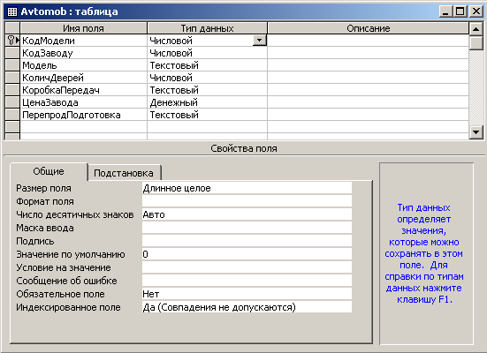Image resolution: width=487 pixels, height=353 pixels.
Task: Click the scroll up arrow of field list
Action: pos(476,29)
